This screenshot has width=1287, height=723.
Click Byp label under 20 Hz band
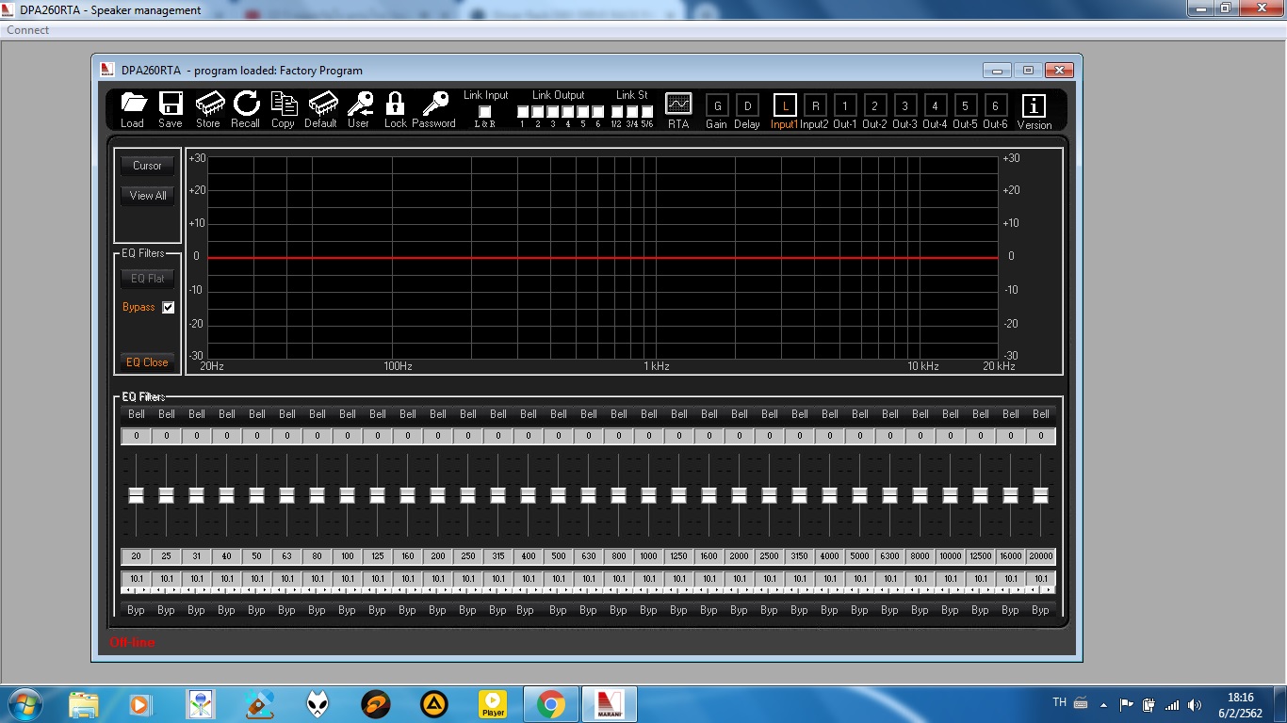137,610
